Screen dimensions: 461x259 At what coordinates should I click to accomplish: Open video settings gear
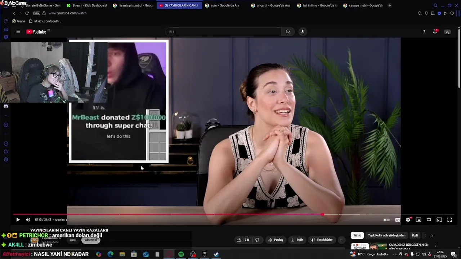(408, 220)
